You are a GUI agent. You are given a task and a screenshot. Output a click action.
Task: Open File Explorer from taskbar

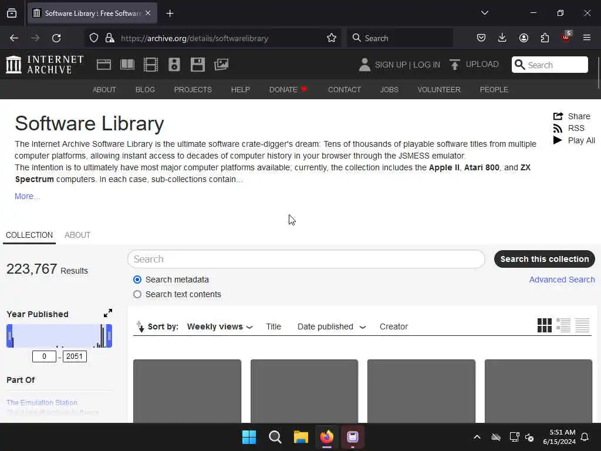click(301, 437)
